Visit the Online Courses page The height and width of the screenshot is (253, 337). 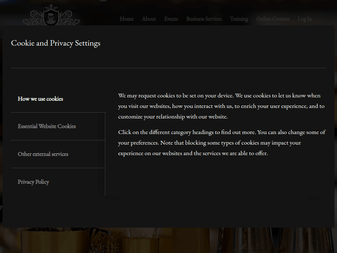tap(272, 19)
